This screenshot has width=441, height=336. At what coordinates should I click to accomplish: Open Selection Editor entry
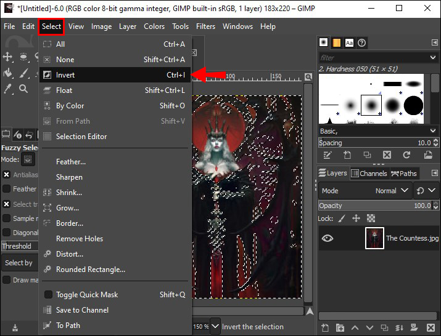pyautogui.click(x=115, y=137)
